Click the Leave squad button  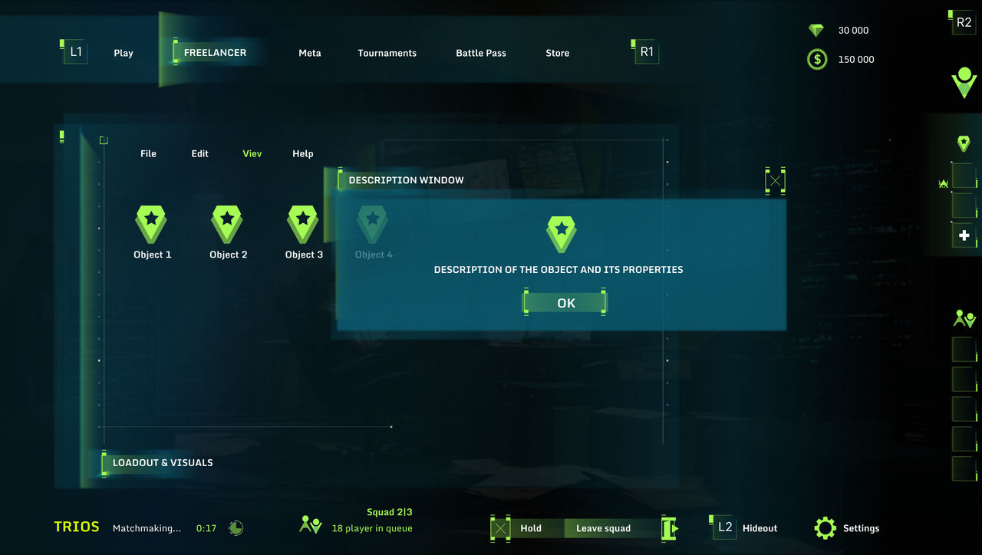pos(604,528)
